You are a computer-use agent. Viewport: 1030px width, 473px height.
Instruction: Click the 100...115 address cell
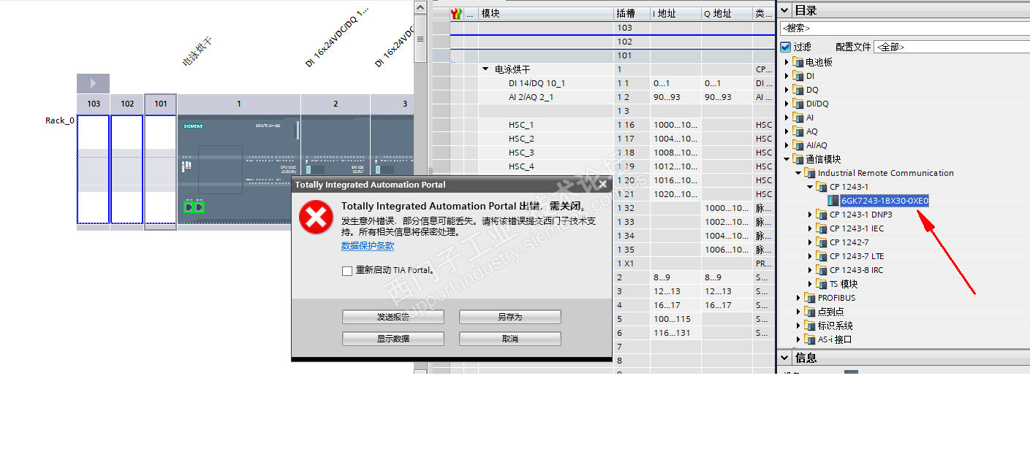675,319
